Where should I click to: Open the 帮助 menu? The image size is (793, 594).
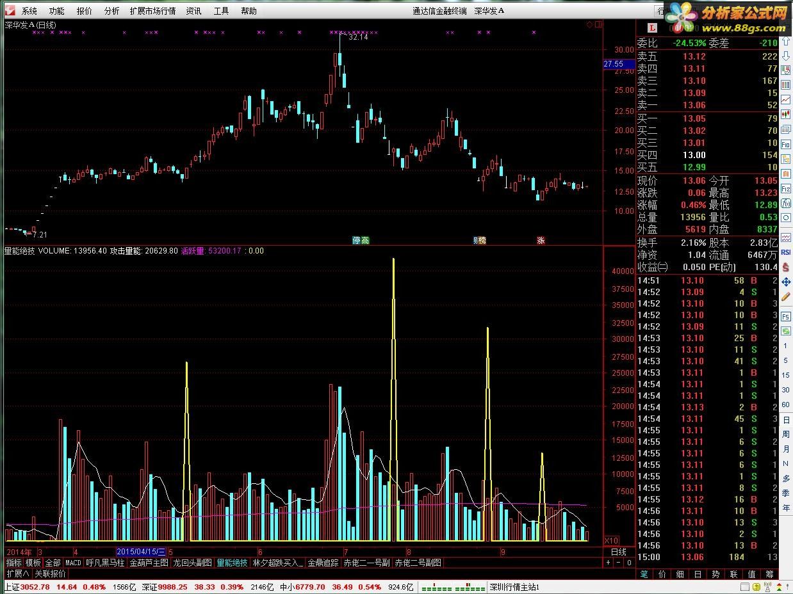pos(249,11)
